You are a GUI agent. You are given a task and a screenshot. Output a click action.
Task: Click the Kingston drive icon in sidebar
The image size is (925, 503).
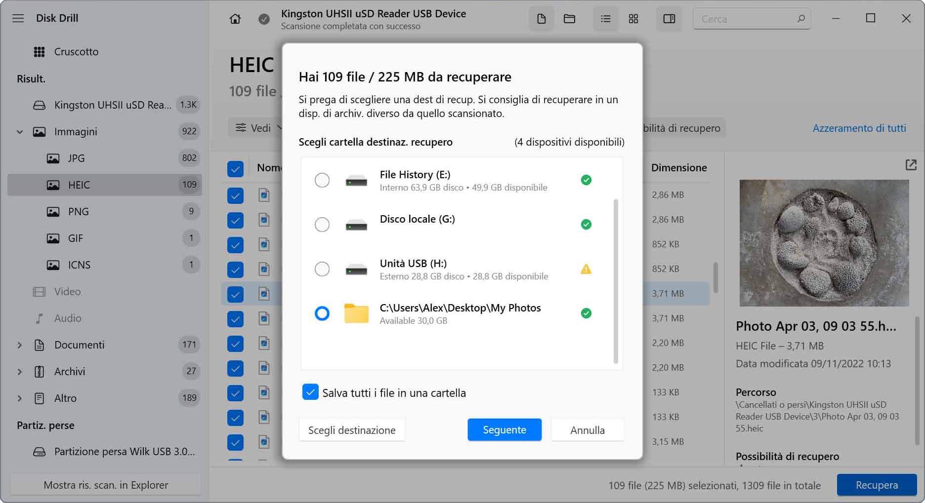pos(39,105)
